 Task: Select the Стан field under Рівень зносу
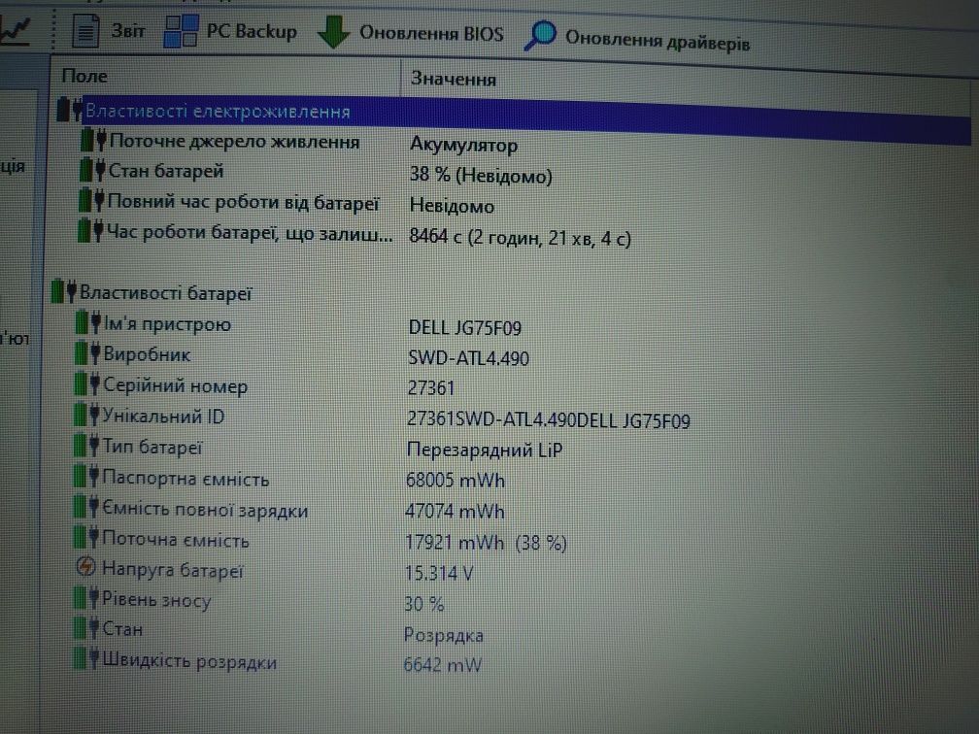[x=122, y=628]
